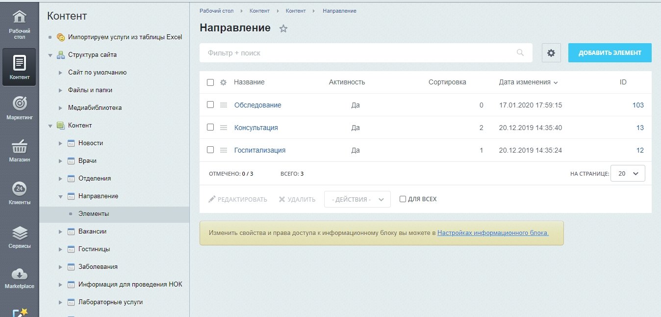Add Направление page to favorites star
Image resolution: width=661 pixels, height=317 pixels.
coord(283,28)
